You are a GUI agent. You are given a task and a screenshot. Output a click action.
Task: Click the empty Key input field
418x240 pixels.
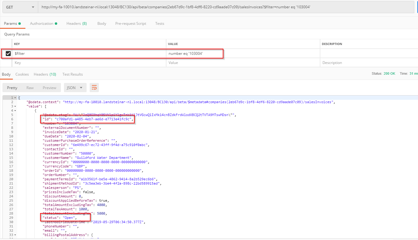[89, 63]
